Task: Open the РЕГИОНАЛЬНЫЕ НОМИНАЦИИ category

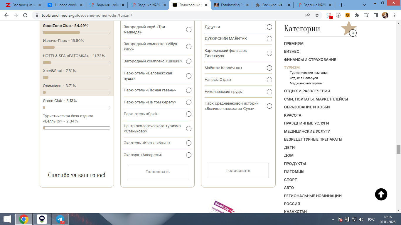Action: (313, 196)
